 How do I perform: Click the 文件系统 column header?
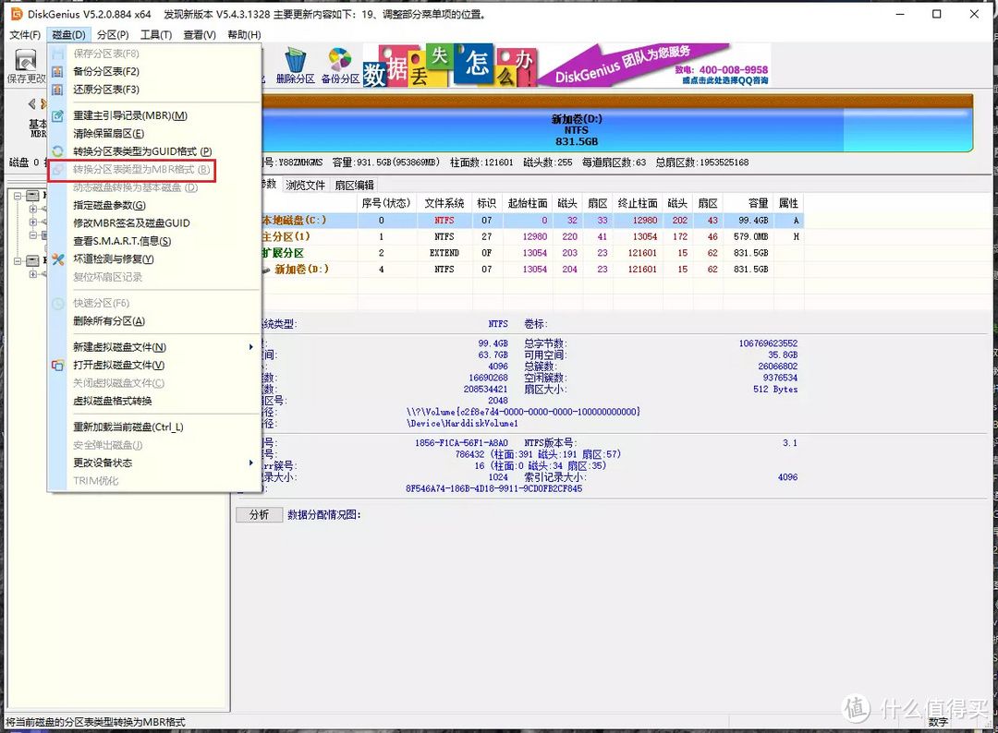point(444,203)
